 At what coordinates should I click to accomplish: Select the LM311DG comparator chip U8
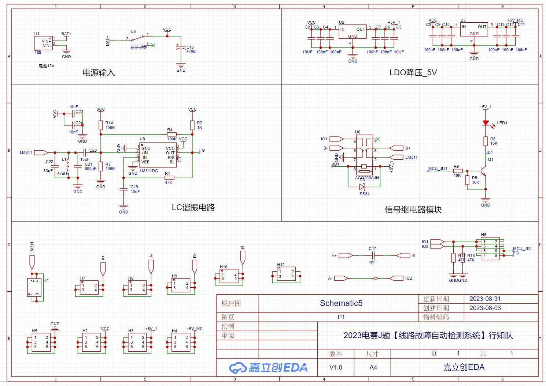click(x=158, y=155)
